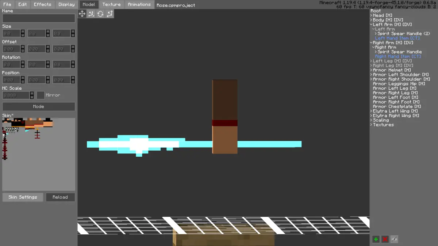438x246 pixels.
Task: Select Armor Left Foot [H]
Action: tap(396, 97)
